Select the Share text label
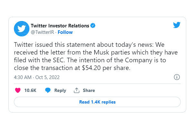 point(89,90)
